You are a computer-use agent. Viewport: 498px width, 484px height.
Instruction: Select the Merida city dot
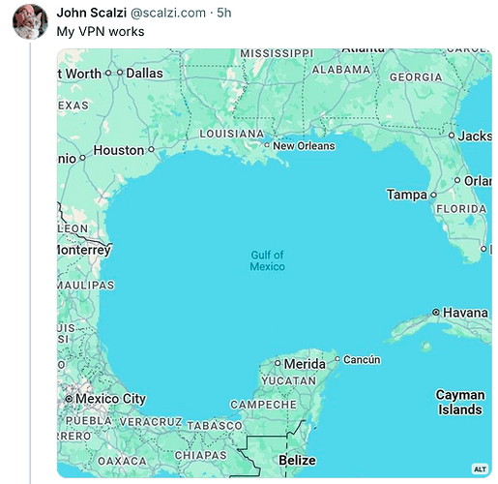278,363
